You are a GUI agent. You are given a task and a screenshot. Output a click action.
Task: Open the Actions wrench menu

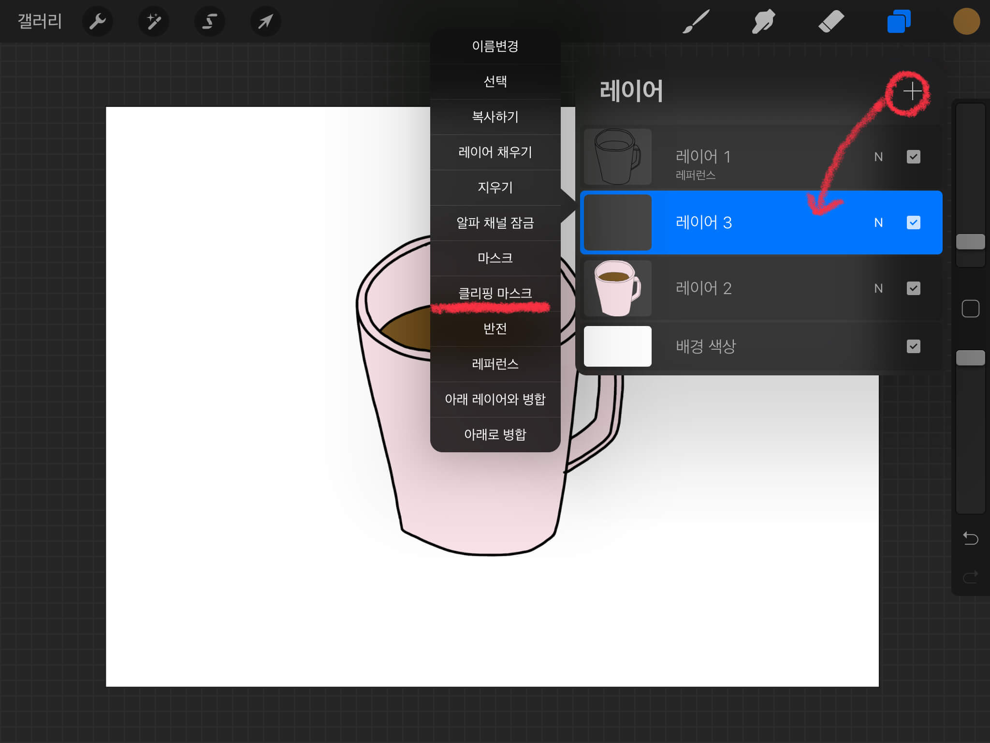click(x=98, y=21)
